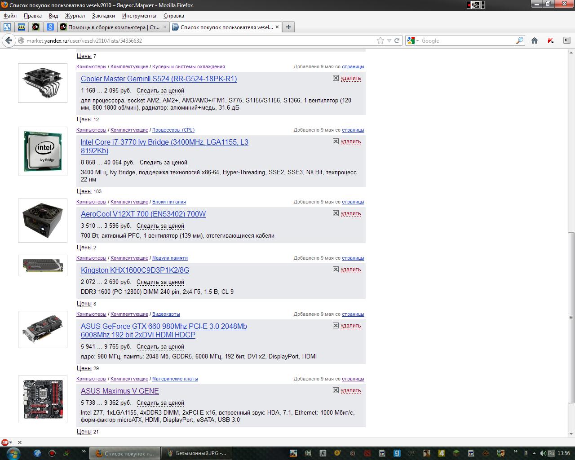Go to the Firefox home page icon
The width and height of the screenshot is (575, 460).
click(535, 40)
